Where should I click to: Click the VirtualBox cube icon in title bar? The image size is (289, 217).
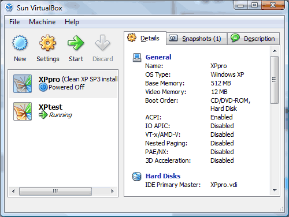[x=9, y=8]
